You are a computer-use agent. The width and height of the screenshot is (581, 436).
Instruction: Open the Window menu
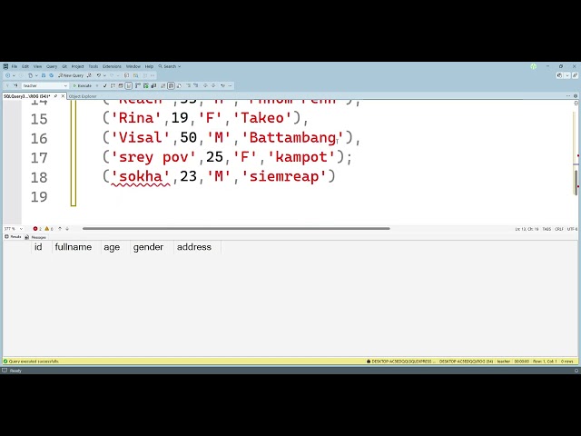[133, 66]
